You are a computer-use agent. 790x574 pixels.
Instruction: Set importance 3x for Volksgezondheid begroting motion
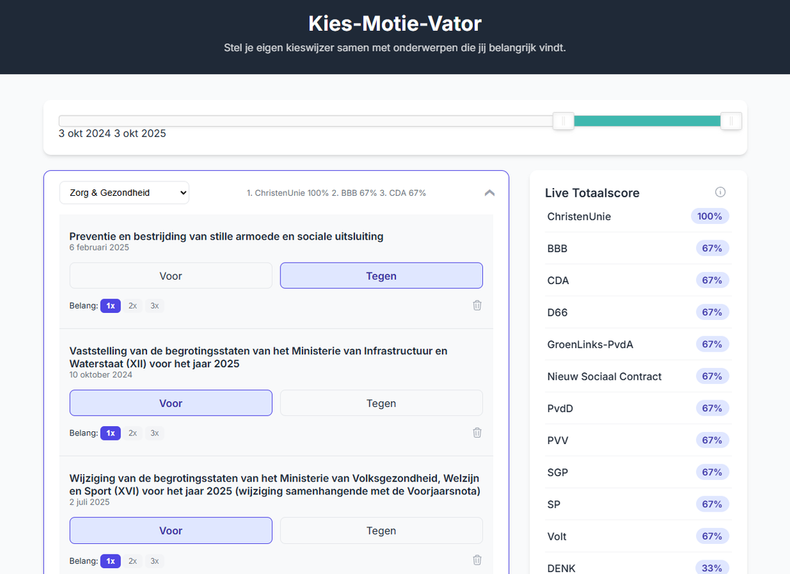[154, 560]
